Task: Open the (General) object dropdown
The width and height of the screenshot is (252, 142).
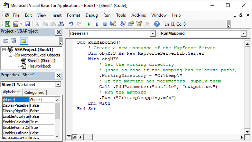Action: click(152, 34)
